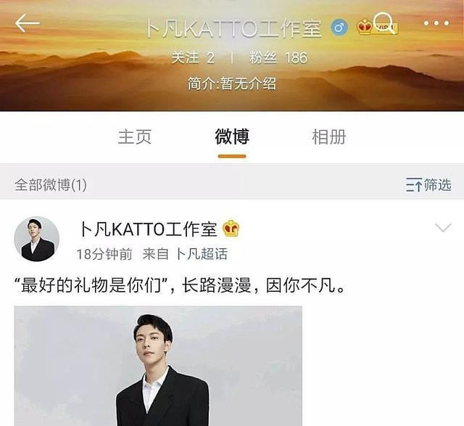Tap the crown icon beside post author name
This screenshot has width=464, height=426.
tap(231, 229)
